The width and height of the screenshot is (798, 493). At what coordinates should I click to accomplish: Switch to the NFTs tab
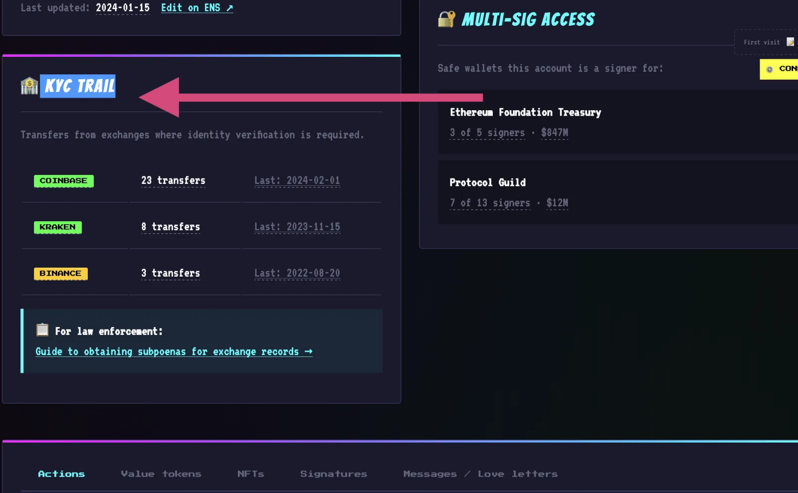tap(251, 474)
